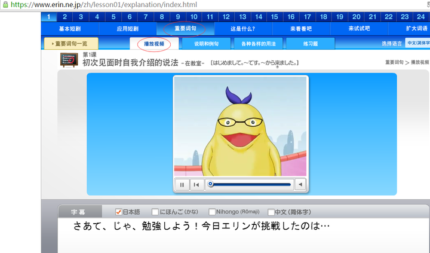Go to lesson 15
This screenshot has height=253, width=430.
(x=275, y=17)
